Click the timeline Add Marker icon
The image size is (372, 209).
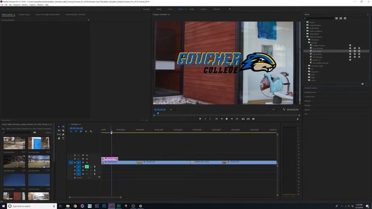(86, 132)
